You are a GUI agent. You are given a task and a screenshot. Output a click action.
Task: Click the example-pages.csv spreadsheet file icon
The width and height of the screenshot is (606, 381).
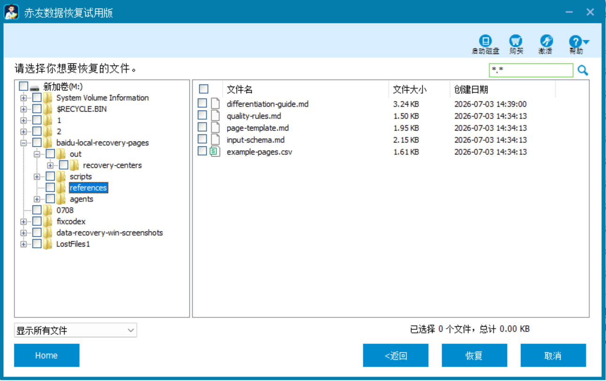click(215, 151)
